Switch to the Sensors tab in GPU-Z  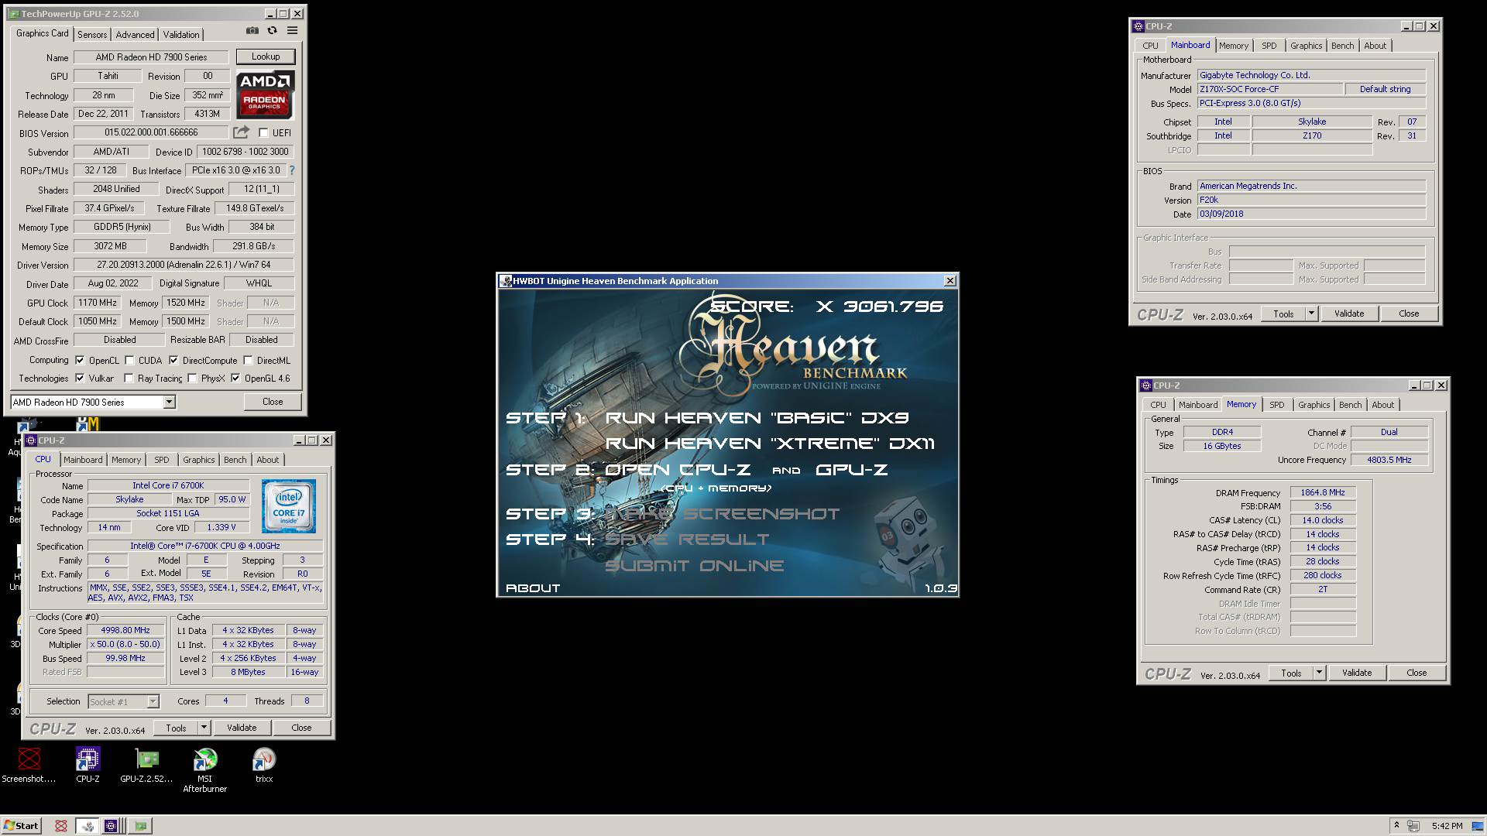92,34
